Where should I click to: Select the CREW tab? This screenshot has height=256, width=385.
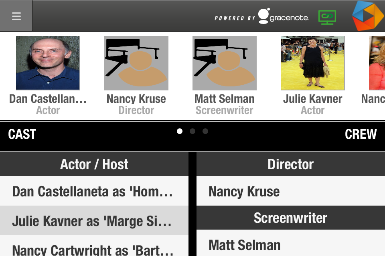[361, 134]
